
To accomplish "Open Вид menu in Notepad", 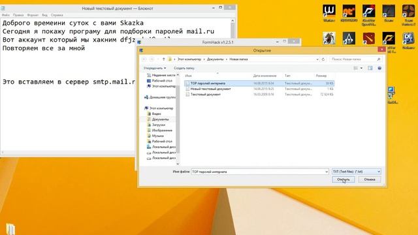I will click(44, 15).
